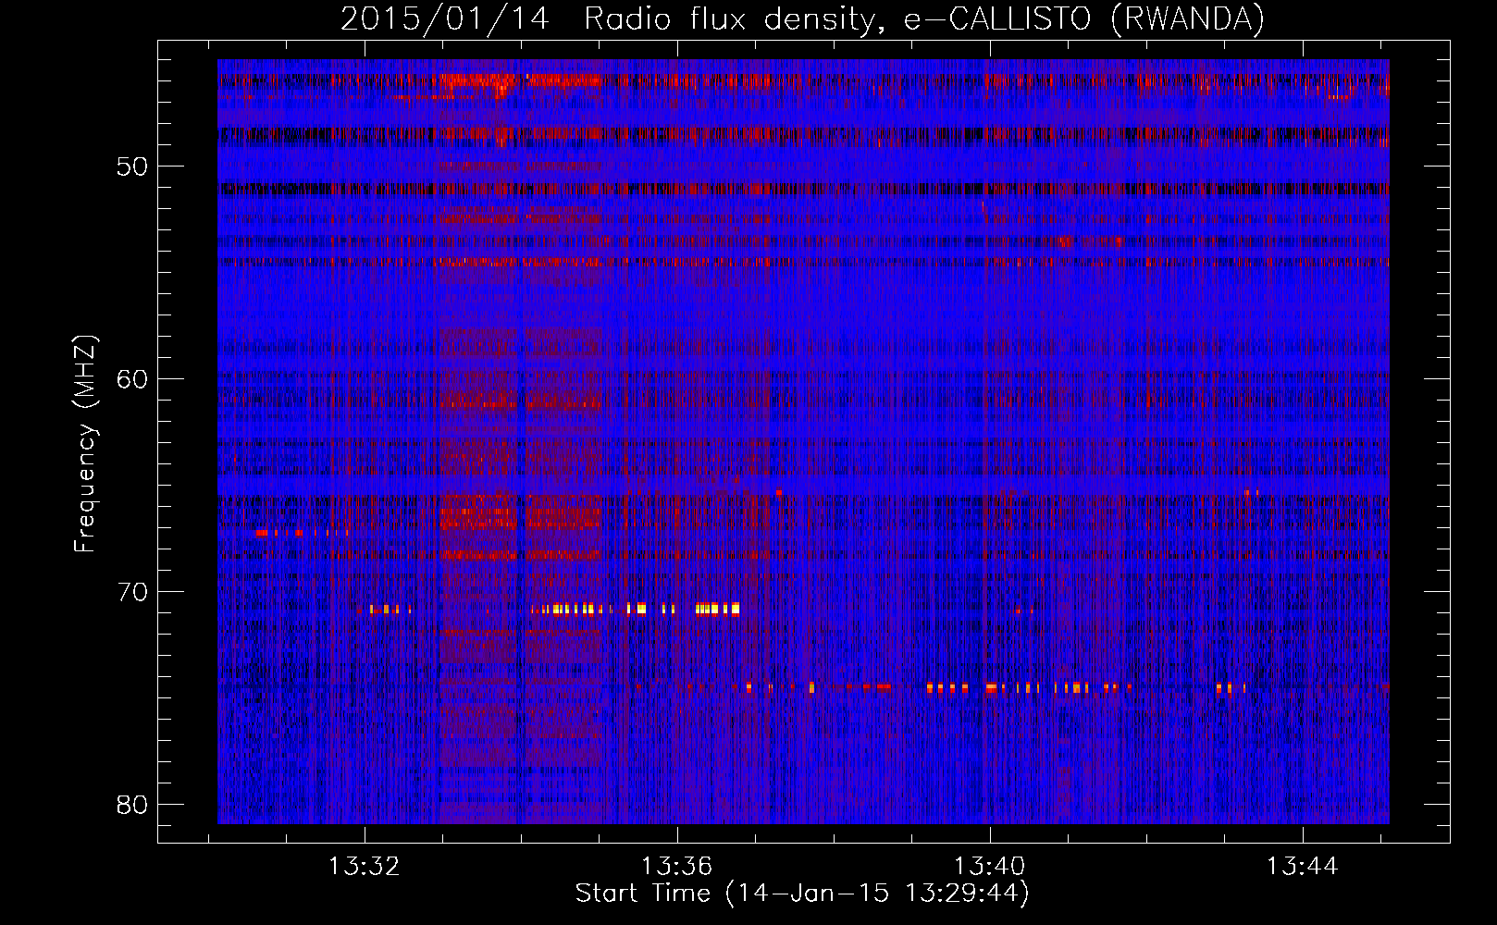Click the "13:44" time tick label
The width and height of the screenshot is (1497, 925).
1303,867
